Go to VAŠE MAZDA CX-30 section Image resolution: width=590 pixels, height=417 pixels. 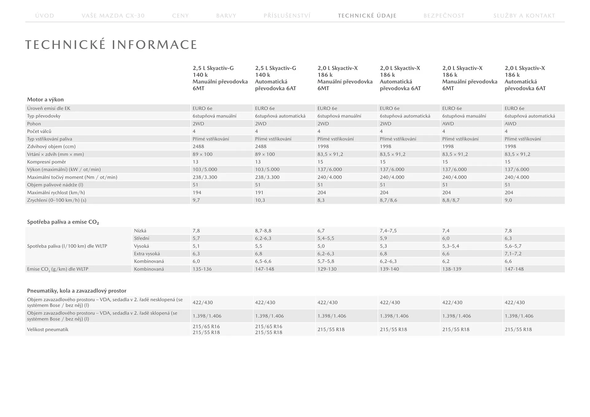(x=113, y=16)
